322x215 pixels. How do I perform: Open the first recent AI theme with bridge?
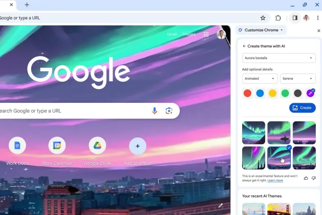coord(254,209)
